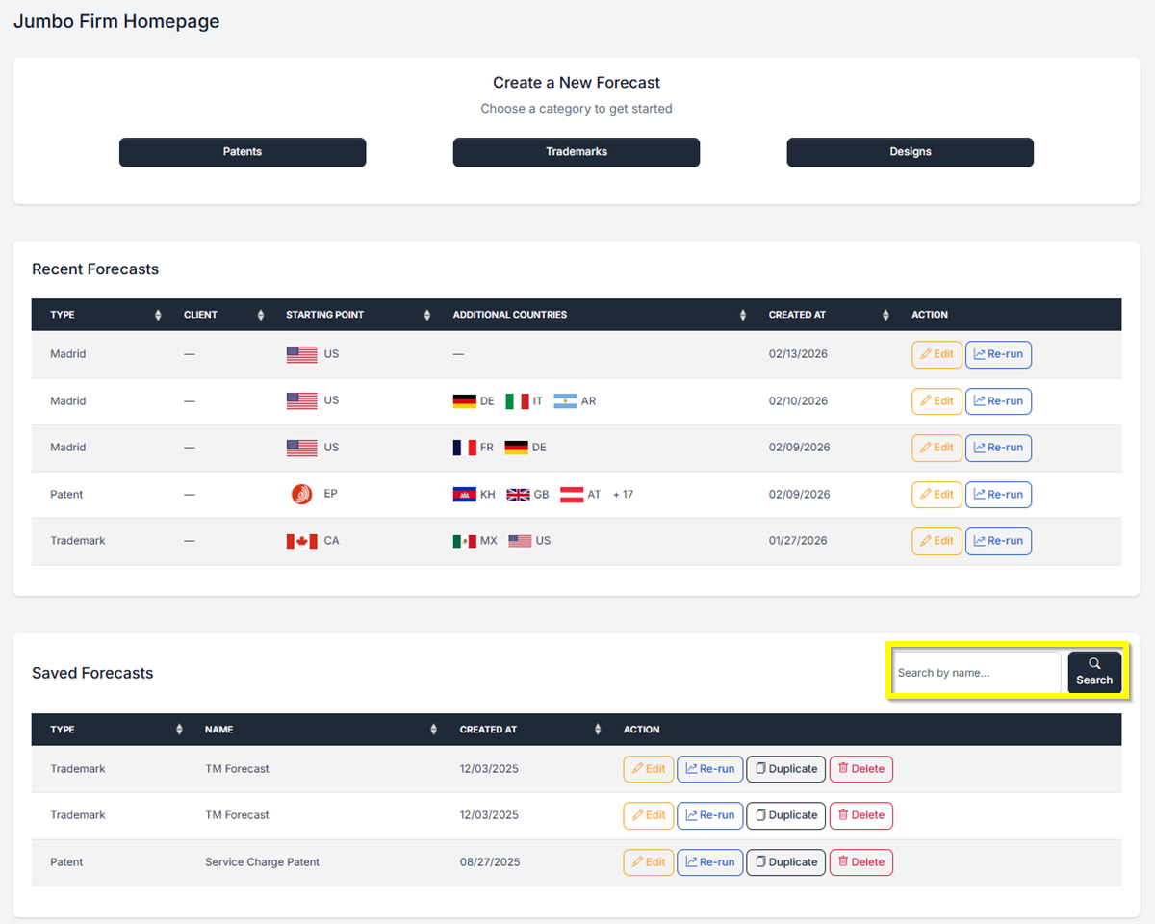Click the Argentina flag icon labeled AR
The image size is (1155, 924).
click(x=565, y=401)
